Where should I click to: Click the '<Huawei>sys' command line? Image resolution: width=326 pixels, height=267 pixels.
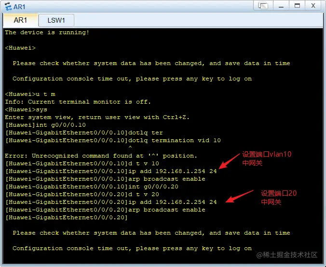pos(26,109)
